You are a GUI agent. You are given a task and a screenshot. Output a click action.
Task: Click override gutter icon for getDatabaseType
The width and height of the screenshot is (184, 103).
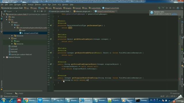pyautogui.click(x=51, y=25)
